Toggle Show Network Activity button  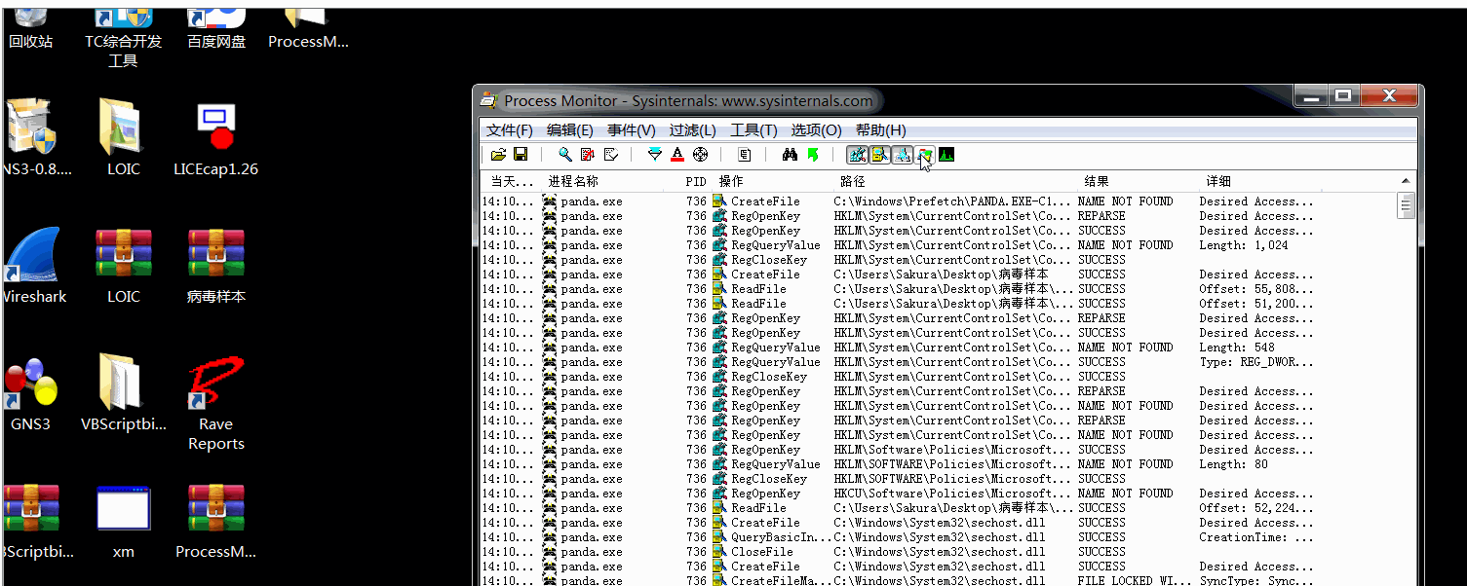(x=902, y=155)
